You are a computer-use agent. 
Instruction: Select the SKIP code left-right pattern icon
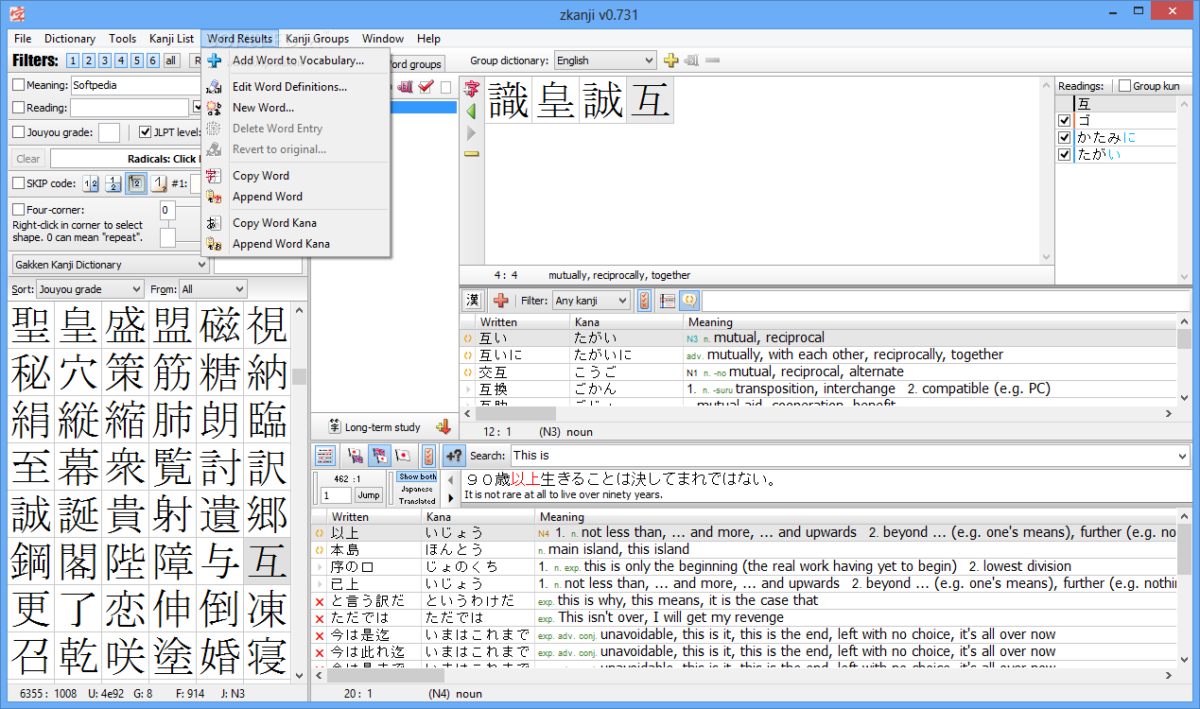(91, 183)
